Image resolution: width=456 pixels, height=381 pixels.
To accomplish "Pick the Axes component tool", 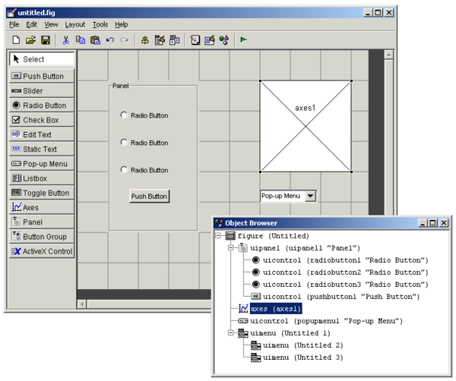I will (42, 207).
